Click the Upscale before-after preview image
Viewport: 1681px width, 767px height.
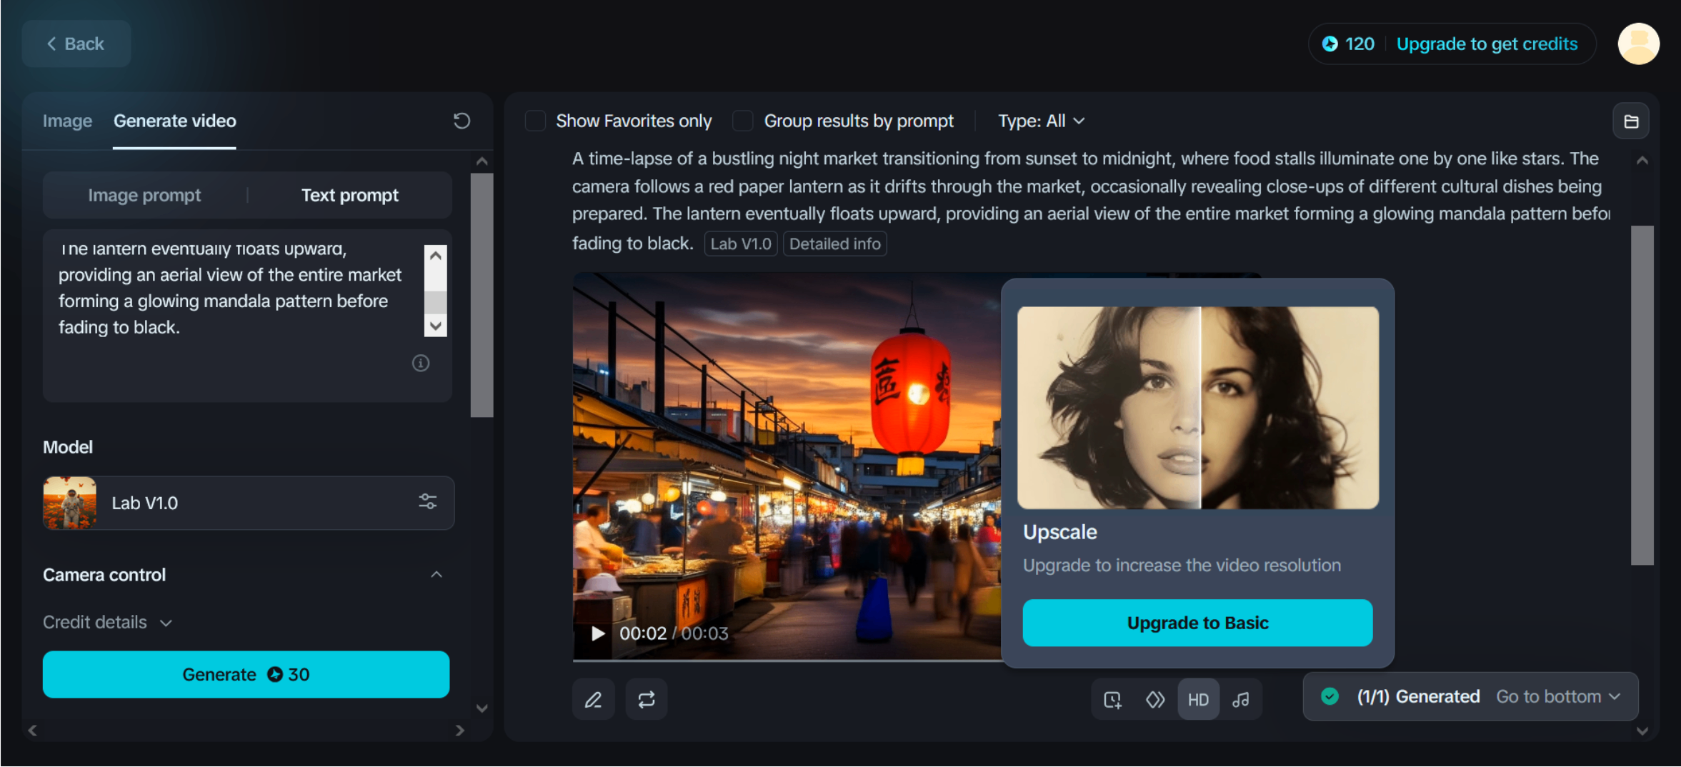point(1198,407)
